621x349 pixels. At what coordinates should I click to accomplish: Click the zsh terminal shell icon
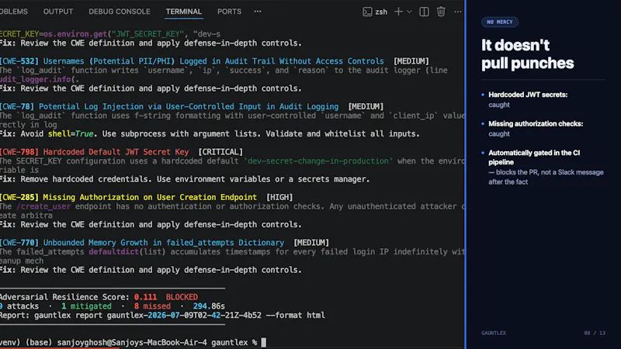click(367, 12)
